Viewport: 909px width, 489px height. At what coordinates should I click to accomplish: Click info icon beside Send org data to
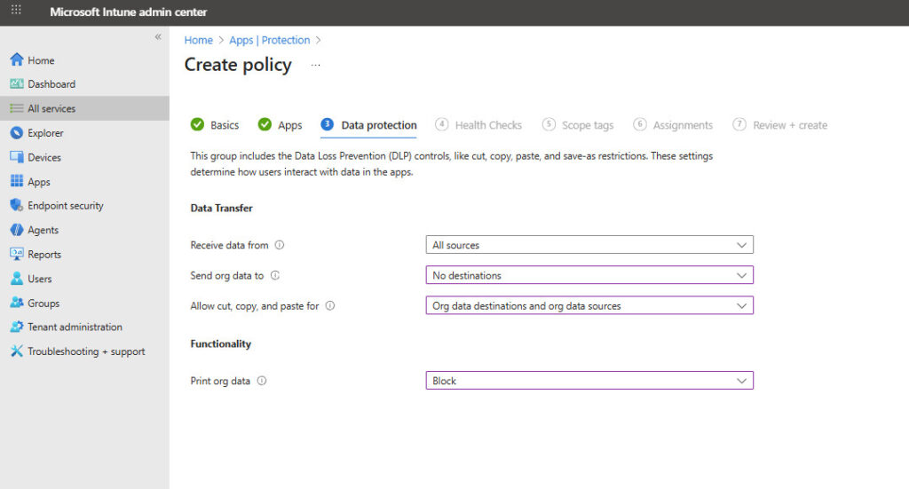click(275, 275)
